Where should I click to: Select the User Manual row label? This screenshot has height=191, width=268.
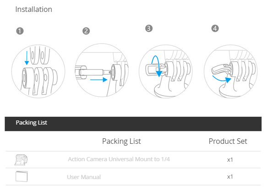[84, 177]
